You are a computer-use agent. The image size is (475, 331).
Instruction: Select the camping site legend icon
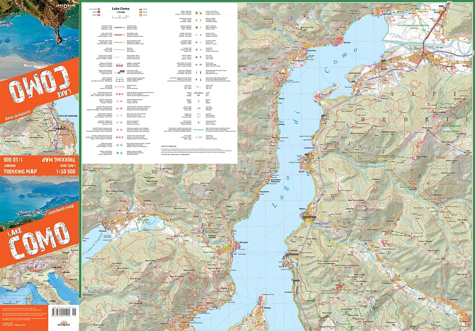(117, 101)
